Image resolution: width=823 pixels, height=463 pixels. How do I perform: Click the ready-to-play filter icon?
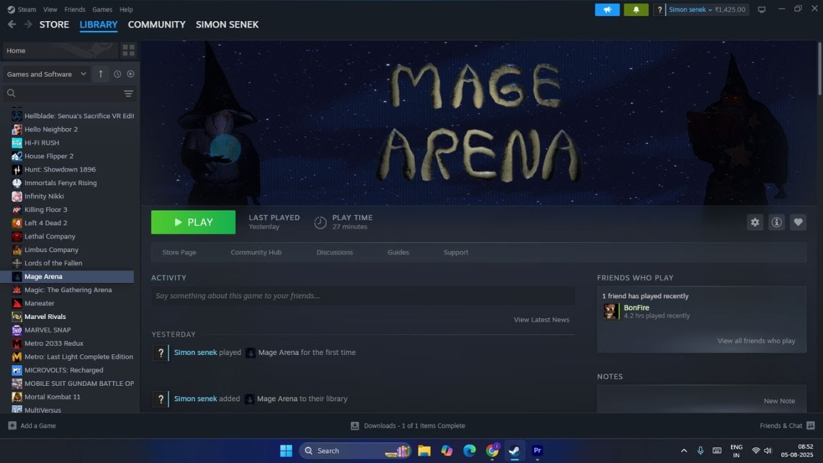pos(131,74)
